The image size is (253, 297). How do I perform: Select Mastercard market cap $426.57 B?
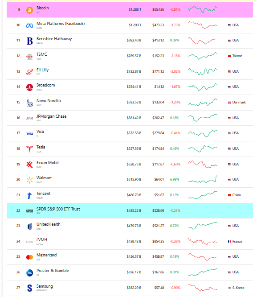134,257
